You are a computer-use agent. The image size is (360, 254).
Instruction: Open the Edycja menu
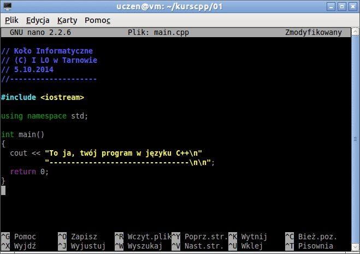pyautogui.click(x=38, y=20)
